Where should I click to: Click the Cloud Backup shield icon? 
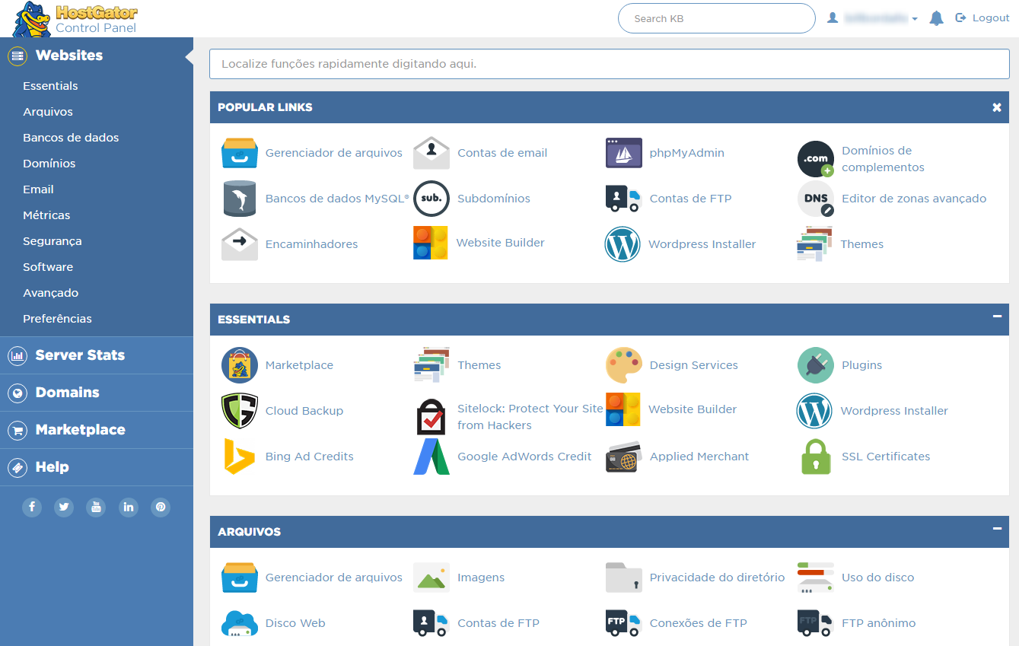click(x=240, y=411)
